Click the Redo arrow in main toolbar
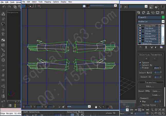 tap(9, 7)
